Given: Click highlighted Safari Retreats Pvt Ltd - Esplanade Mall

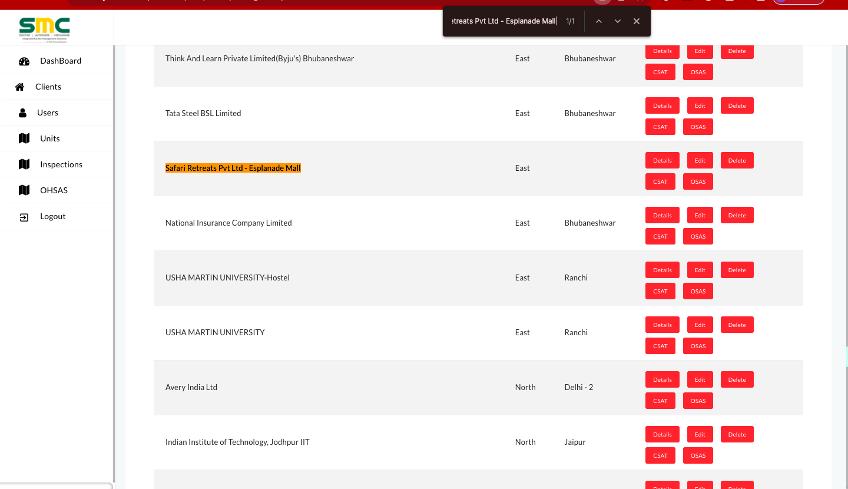Looking at the screenshot, I should (x=233, y=168).
